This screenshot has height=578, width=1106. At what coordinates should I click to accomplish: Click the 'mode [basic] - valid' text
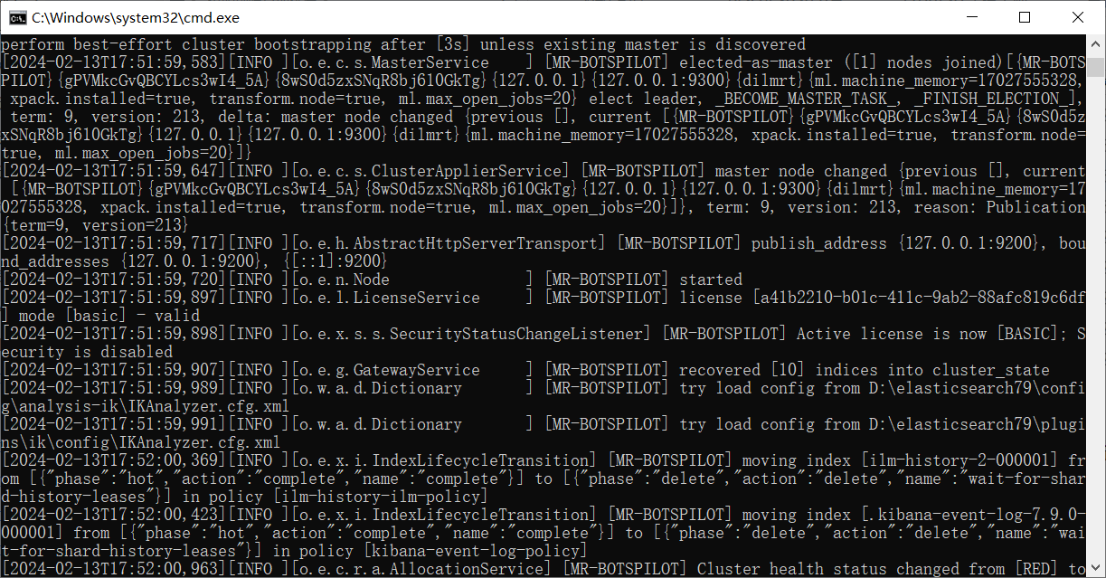[x=105, y=316]
